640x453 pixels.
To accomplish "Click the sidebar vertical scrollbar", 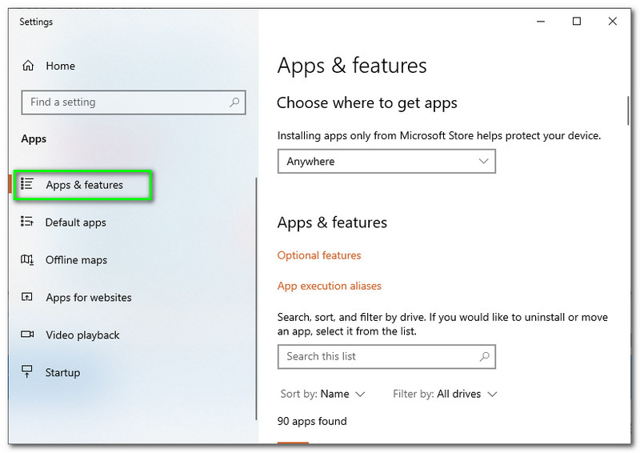I will click(x=256, y=299).
